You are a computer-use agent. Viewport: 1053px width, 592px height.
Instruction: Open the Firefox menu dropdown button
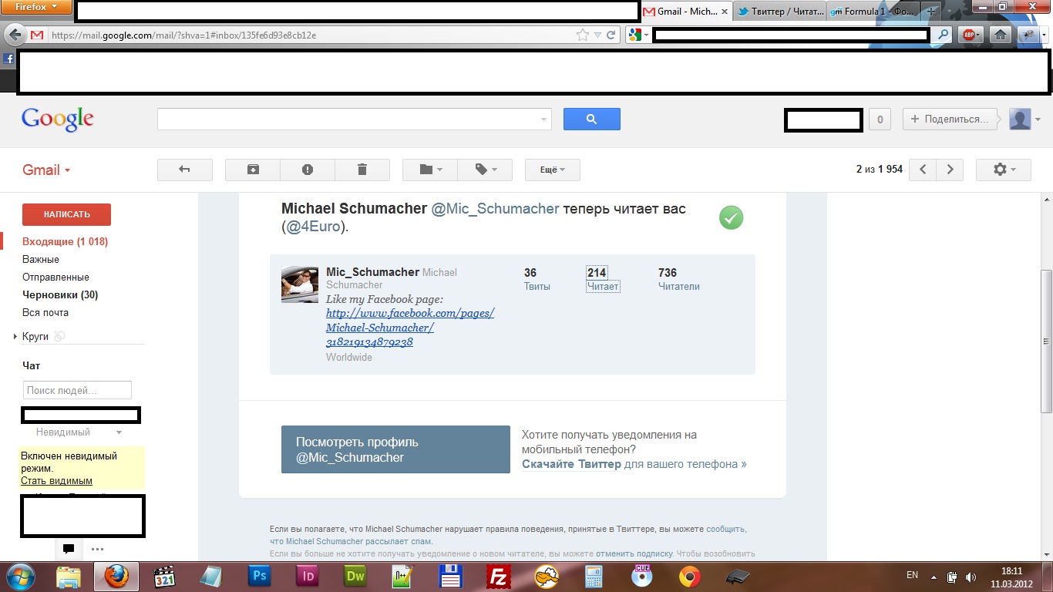[36, 7]
